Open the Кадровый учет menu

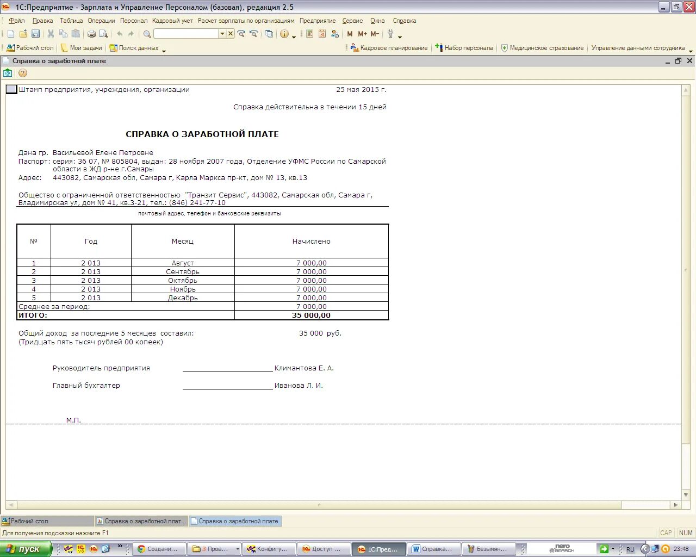tap(172, 21)
